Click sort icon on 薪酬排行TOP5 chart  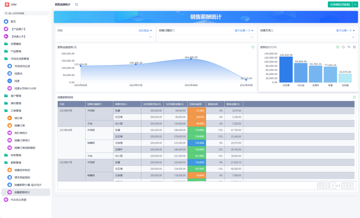pos(349,47)
